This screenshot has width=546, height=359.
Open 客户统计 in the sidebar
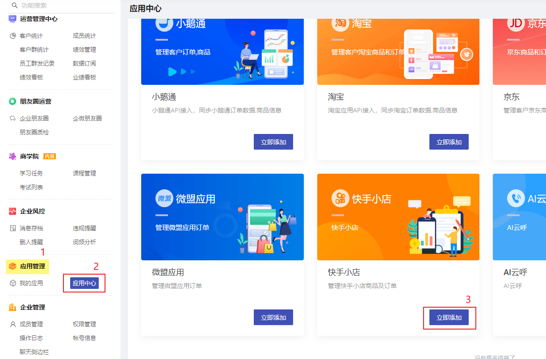coord(31,36)
